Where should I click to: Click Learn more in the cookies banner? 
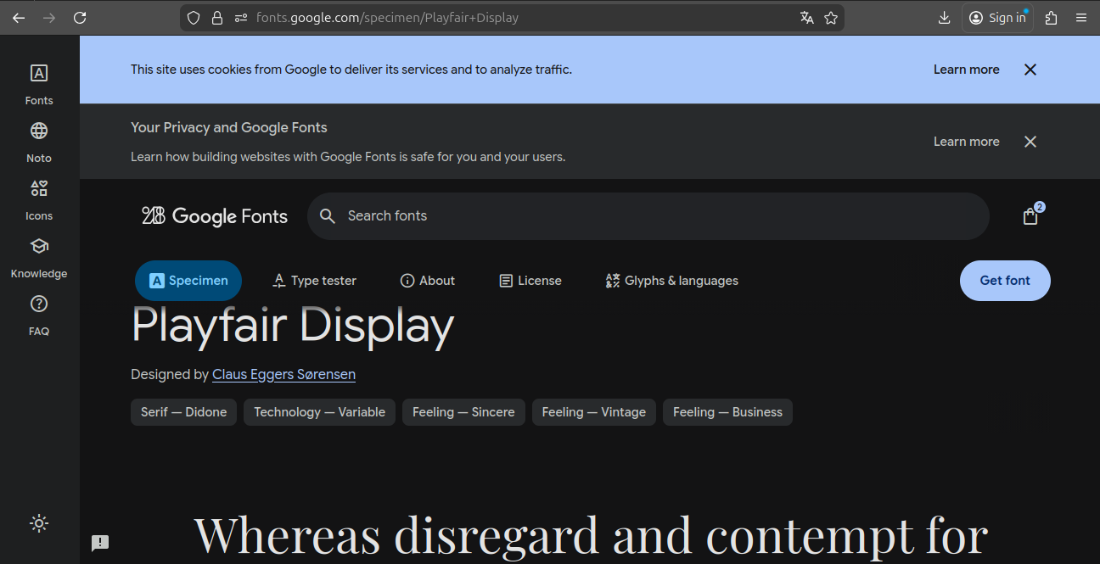(x=966, y=70)
